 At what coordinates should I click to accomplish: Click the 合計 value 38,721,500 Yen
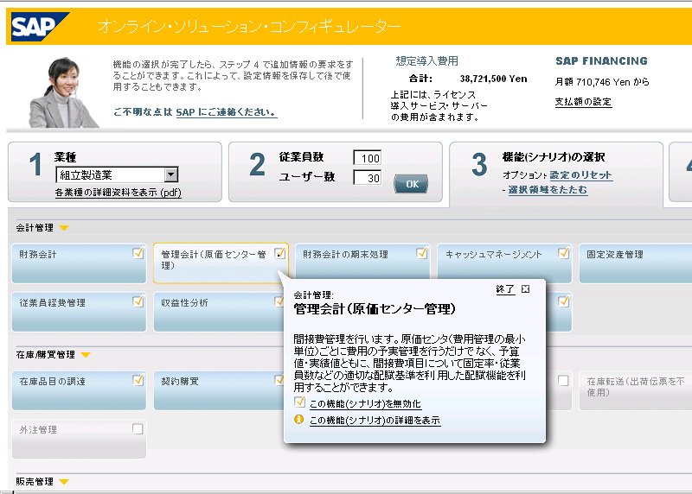pyautogui.click(x=493, y=79)
